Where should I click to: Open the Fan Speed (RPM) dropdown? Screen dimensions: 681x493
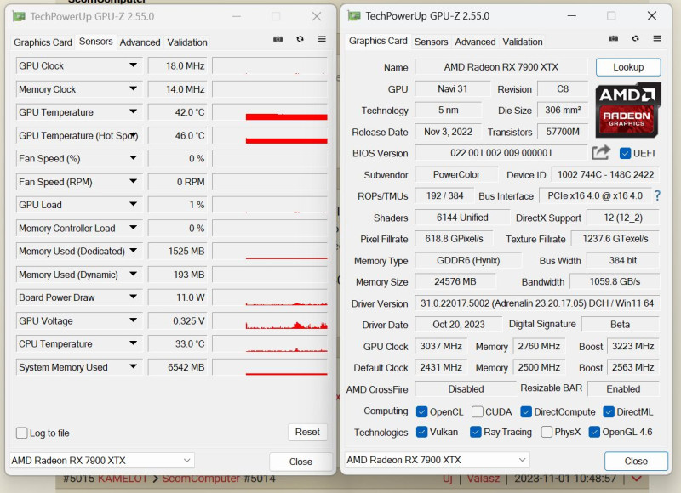tap(133, 182)
